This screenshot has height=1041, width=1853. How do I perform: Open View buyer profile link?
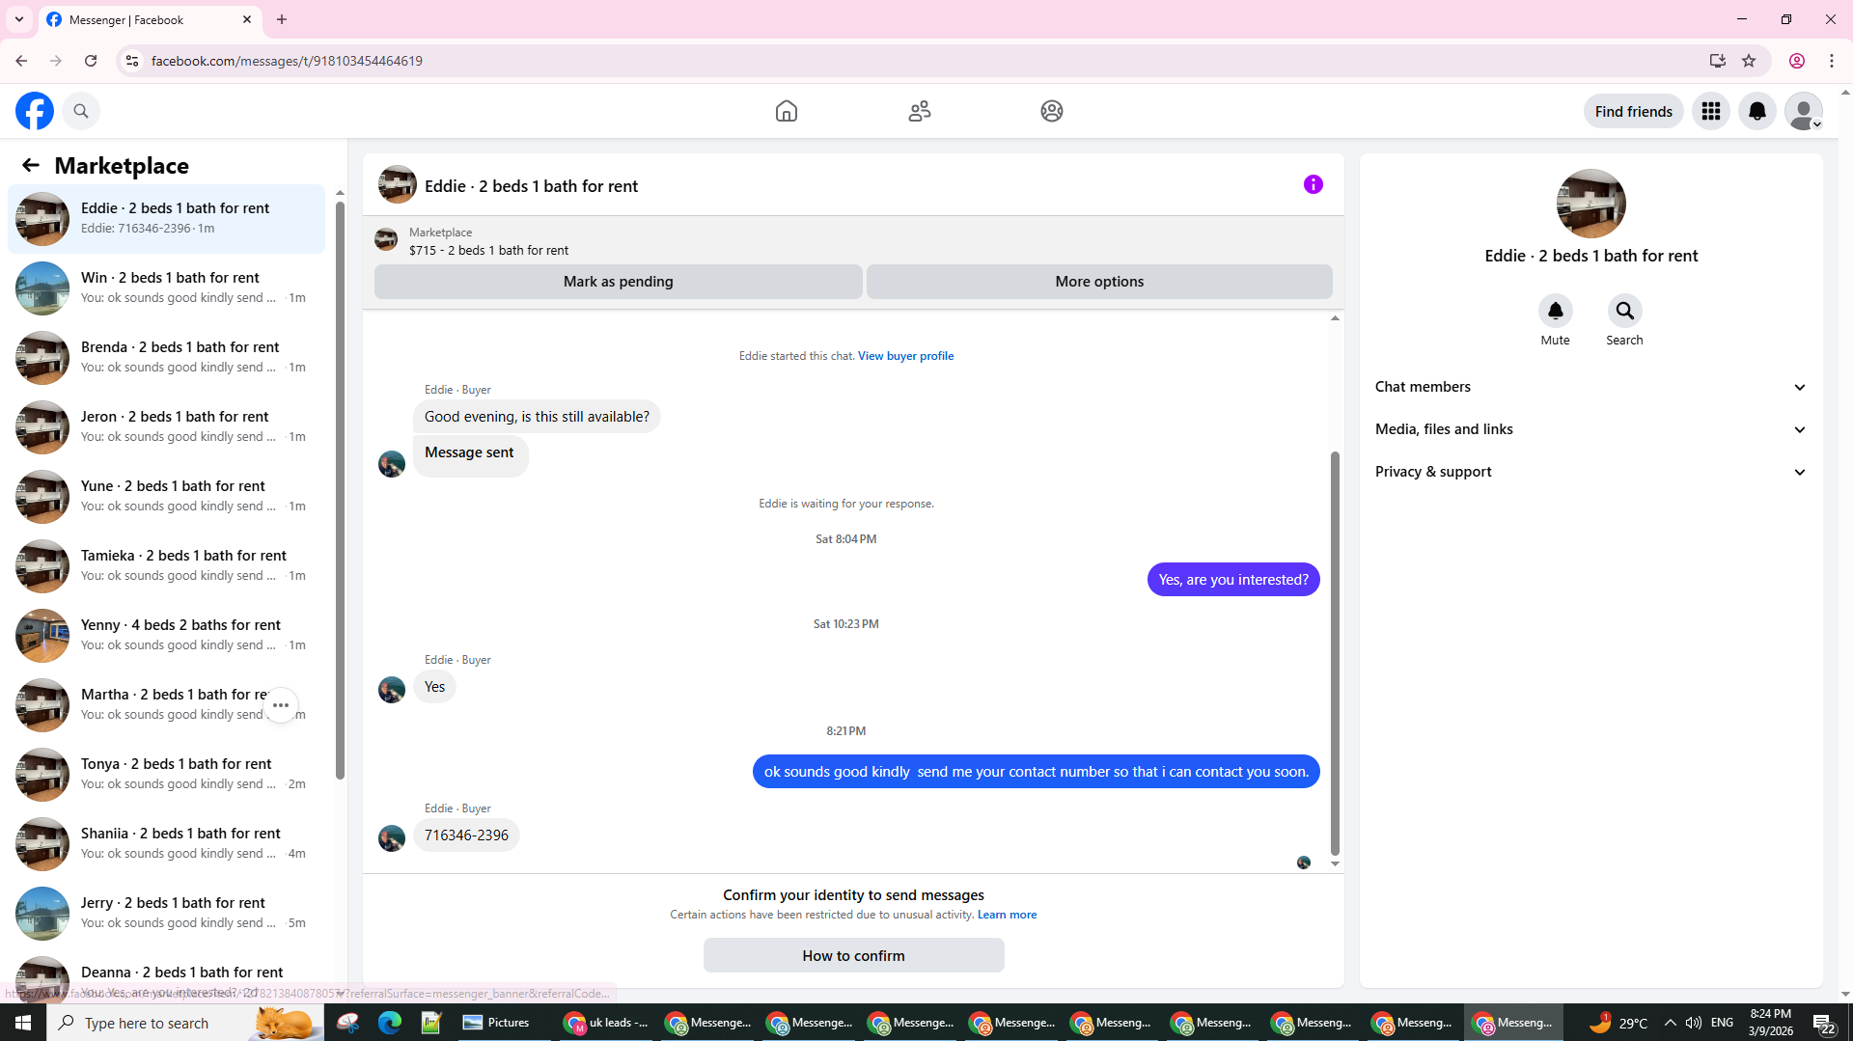905,356
